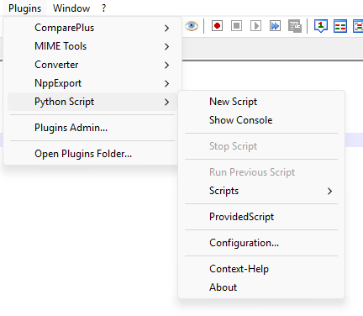
Task: Open Python Script Configuration
Action: [x=261, y=243]
